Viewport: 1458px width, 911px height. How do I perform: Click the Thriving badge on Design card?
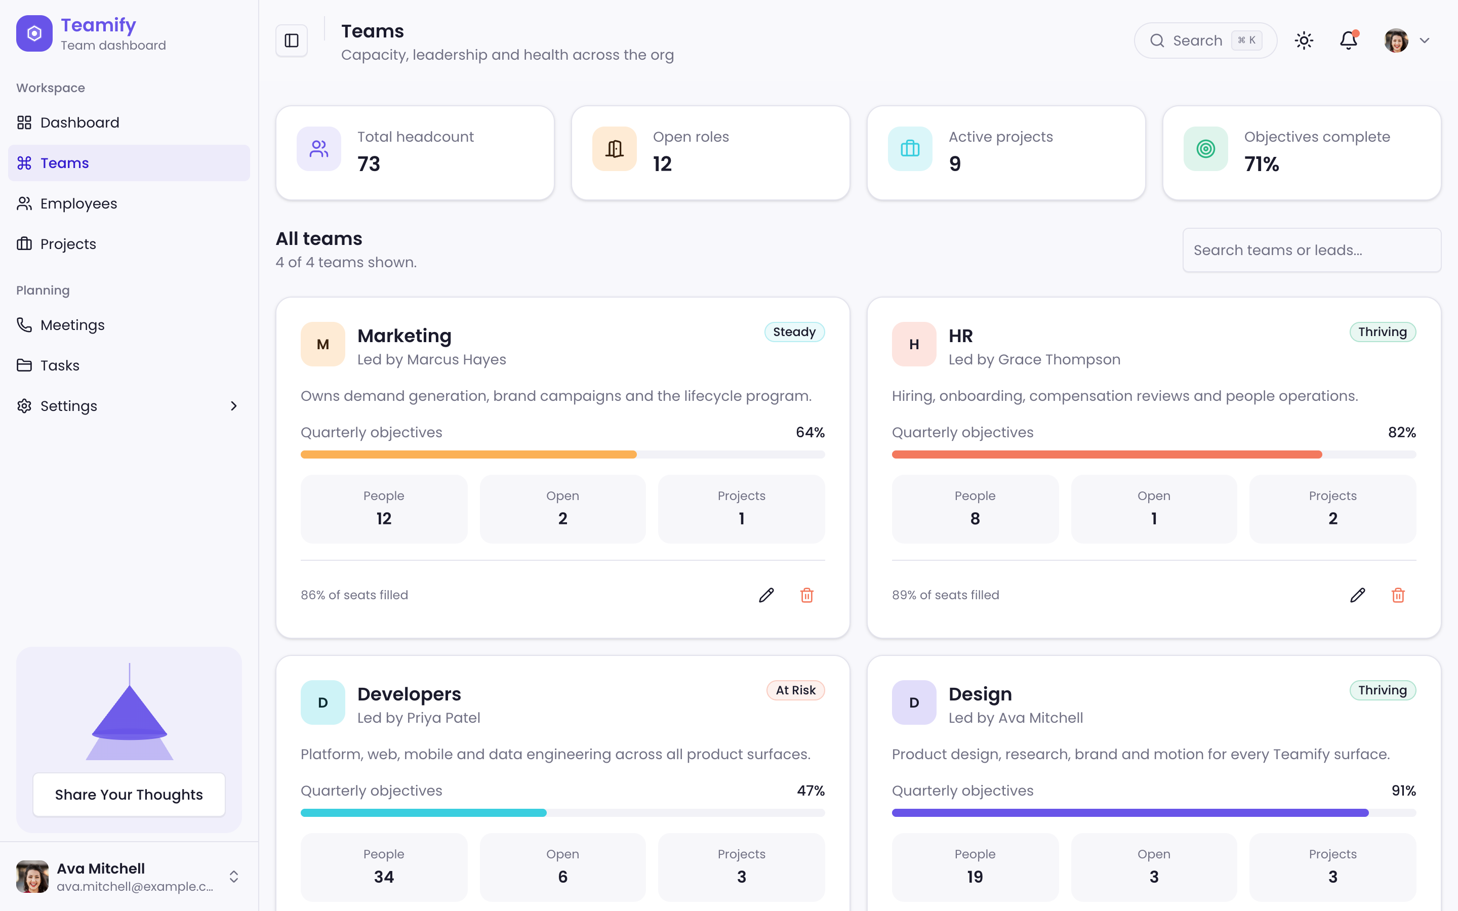[x=1382, y=690]
